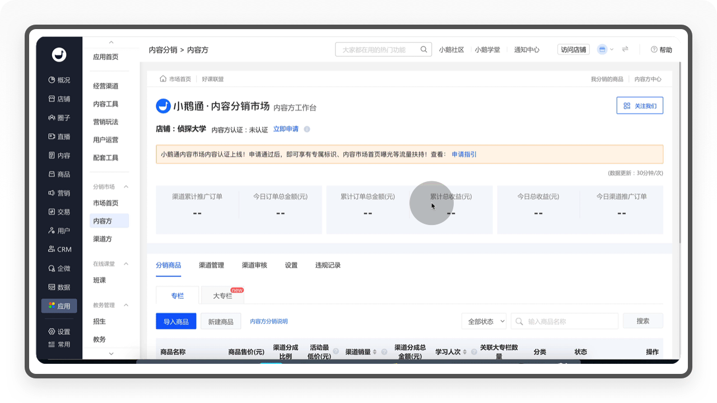Click the white goose logo in dark sidebar

click(x=59, y=54)
